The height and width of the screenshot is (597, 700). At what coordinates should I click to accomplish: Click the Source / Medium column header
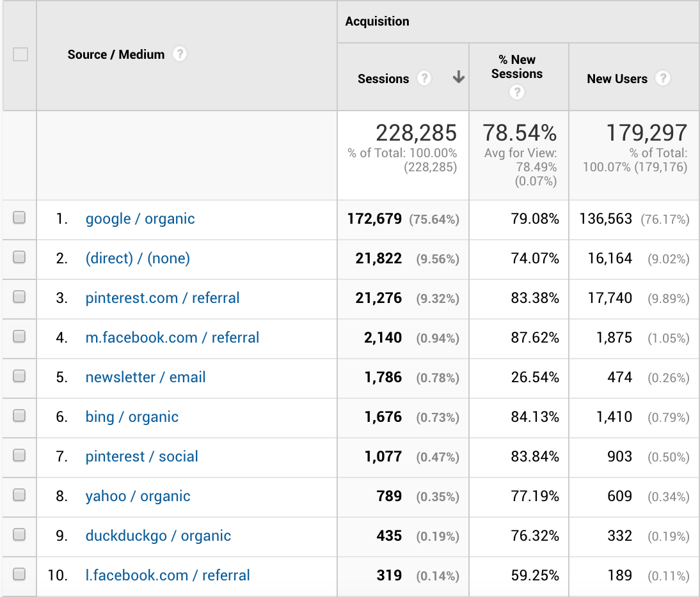pyautogui.click(x=116, y=54)
